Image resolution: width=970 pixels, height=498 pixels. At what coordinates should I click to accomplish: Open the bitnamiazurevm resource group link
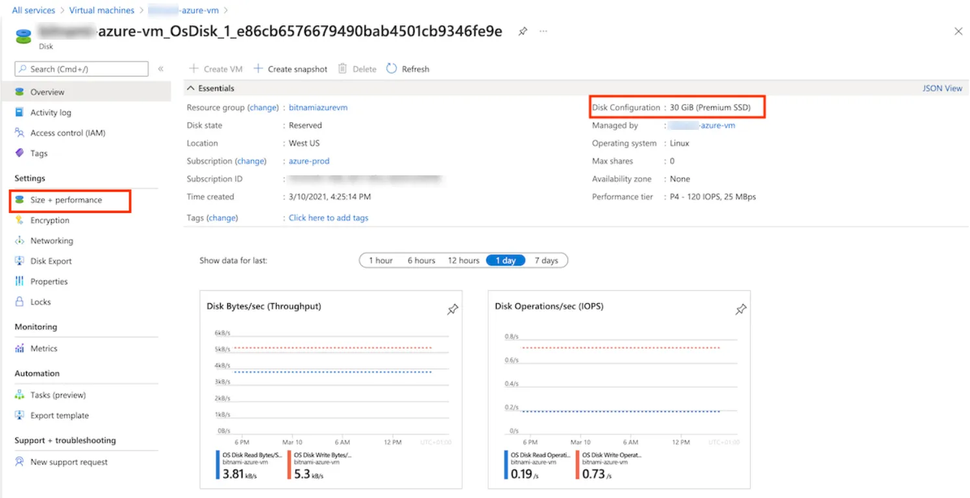pos(318,108)
